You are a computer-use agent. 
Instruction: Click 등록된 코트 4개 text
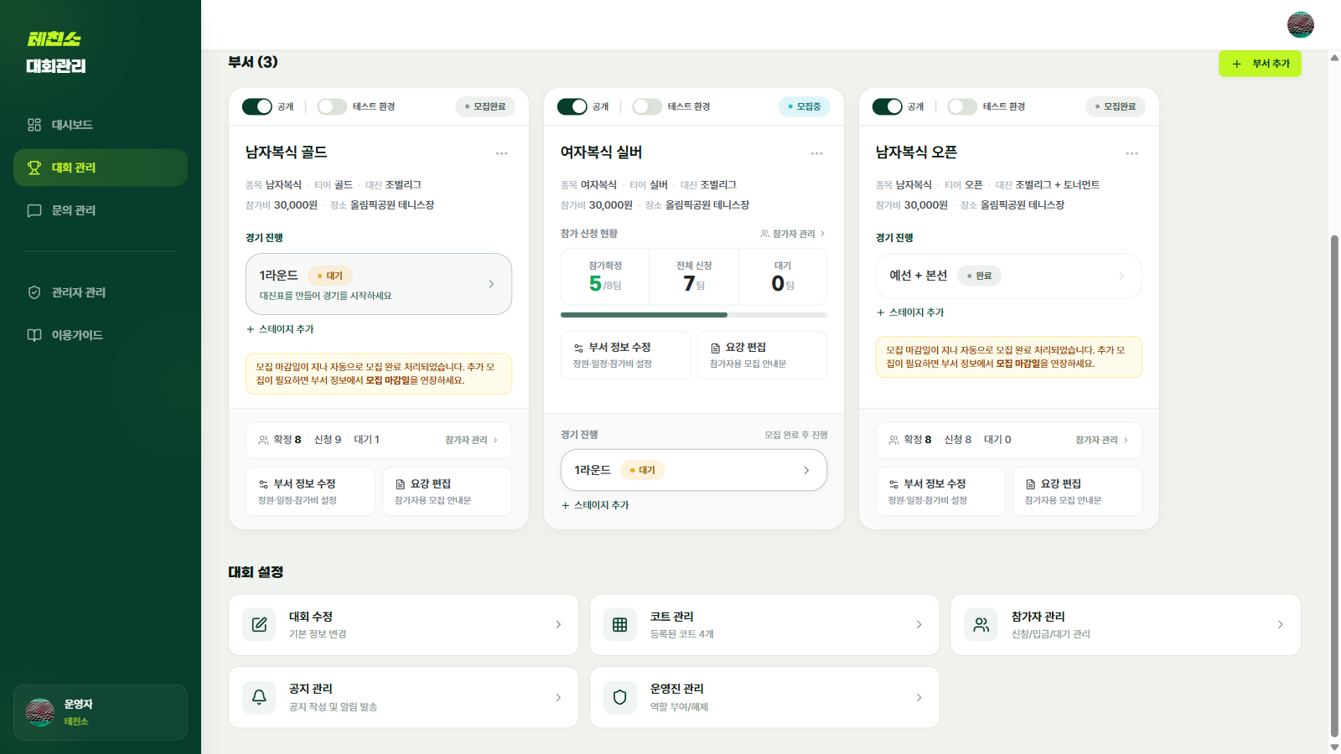tap(682, 634)
